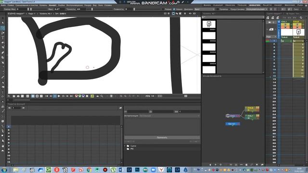Toggle the green channel display

(x=80, y=96)
